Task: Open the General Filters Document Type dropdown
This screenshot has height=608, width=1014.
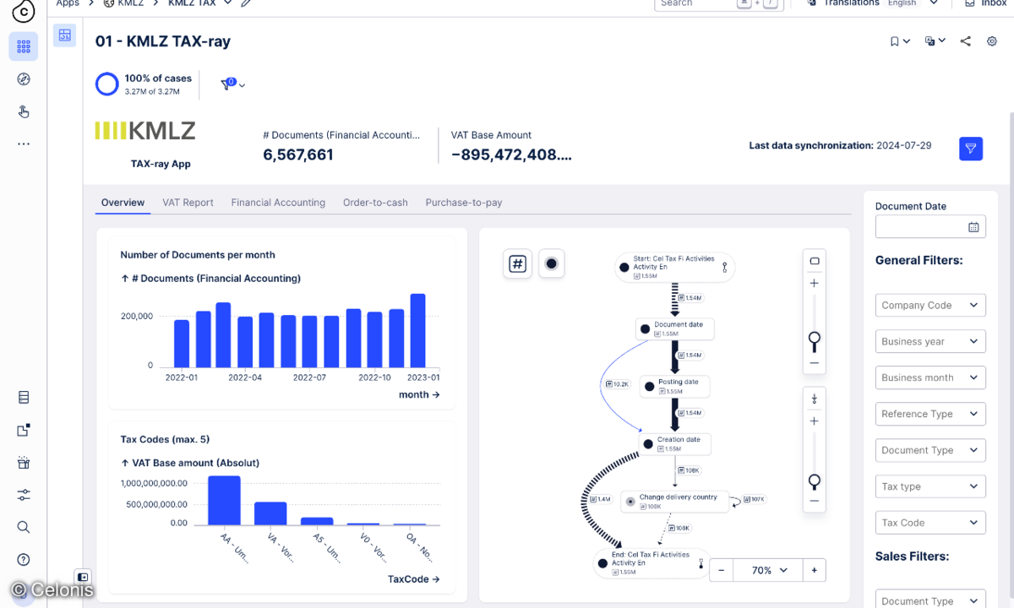Action: (930, 451)
